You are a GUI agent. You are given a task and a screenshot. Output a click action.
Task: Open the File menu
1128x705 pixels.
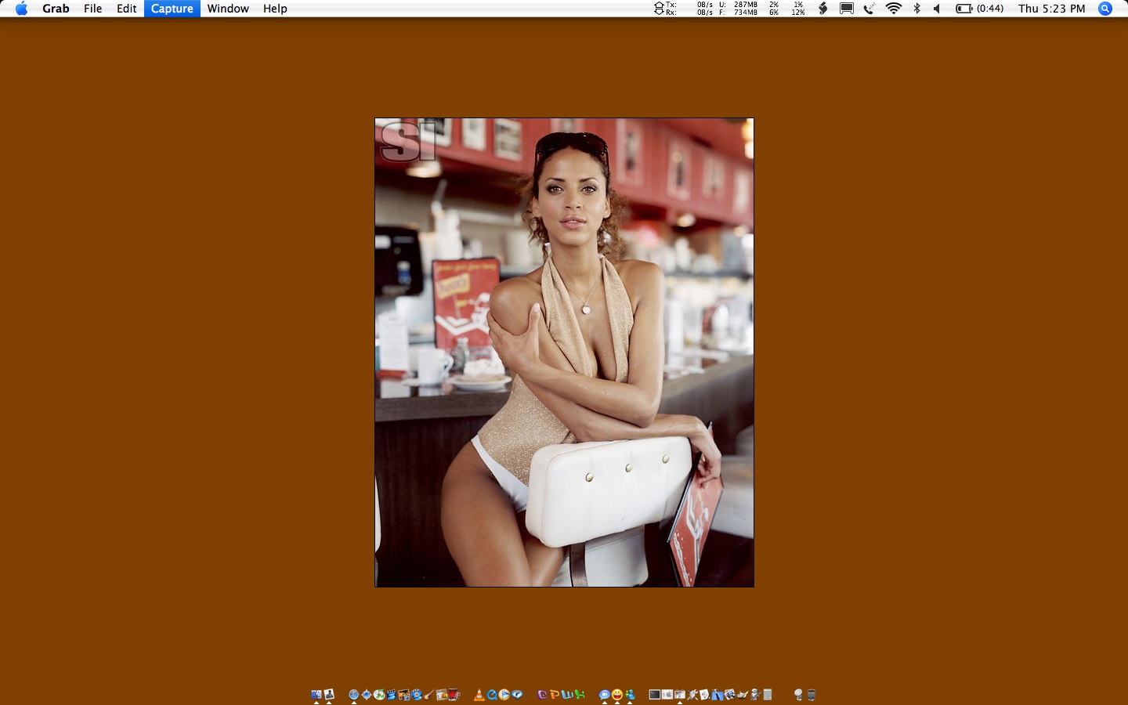92,9
